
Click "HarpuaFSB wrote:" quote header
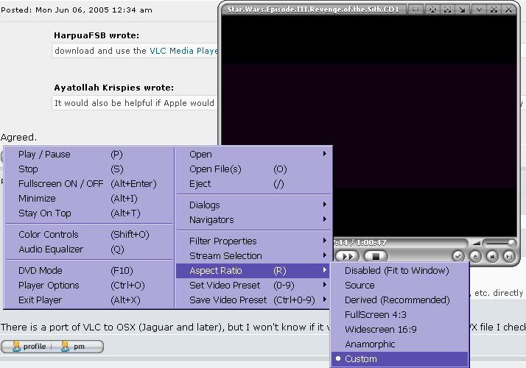(97, 35)
